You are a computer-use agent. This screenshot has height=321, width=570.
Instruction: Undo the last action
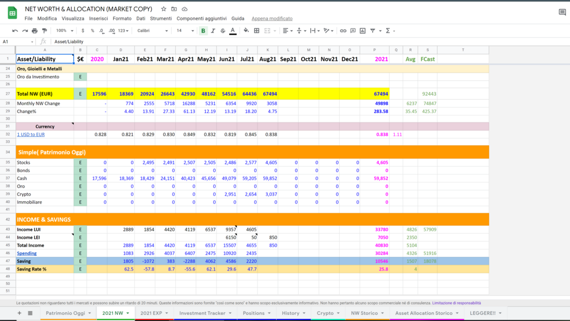click(x=15, y=31)
